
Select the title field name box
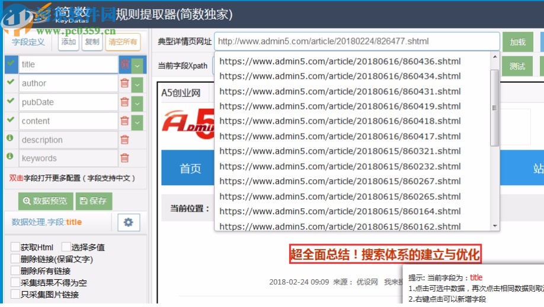click(69, 64)
